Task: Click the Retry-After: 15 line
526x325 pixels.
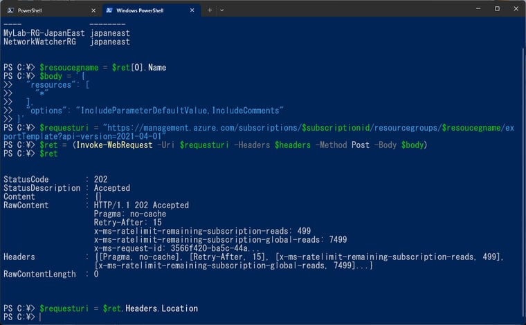Action: 128,223
